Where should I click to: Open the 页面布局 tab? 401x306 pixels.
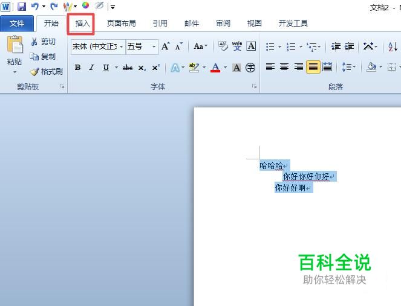[121, 24]
